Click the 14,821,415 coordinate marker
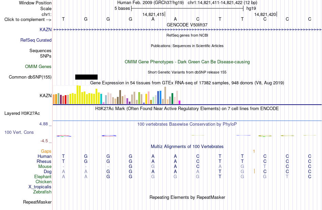 [x=154, y=14]
